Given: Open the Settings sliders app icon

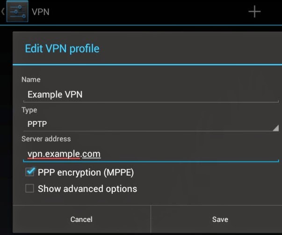Looking at the screenshot, I should point(17,11).
